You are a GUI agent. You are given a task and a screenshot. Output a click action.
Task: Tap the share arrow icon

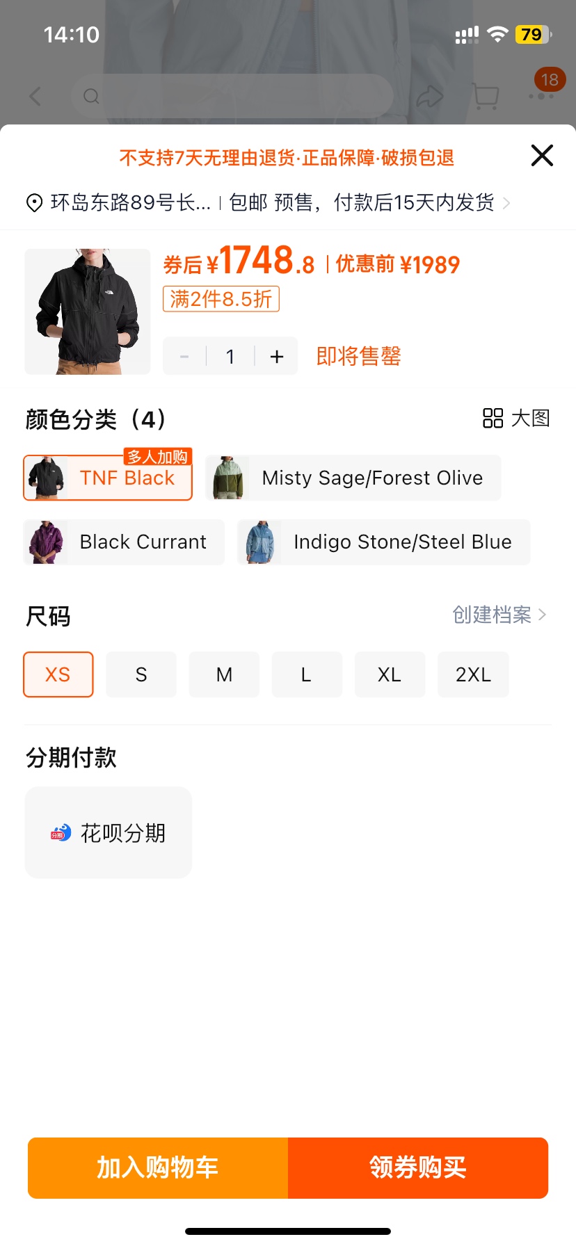pos(430,96)
